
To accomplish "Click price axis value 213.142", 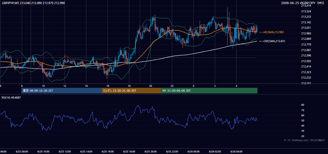I will click(x=306, y=22).
